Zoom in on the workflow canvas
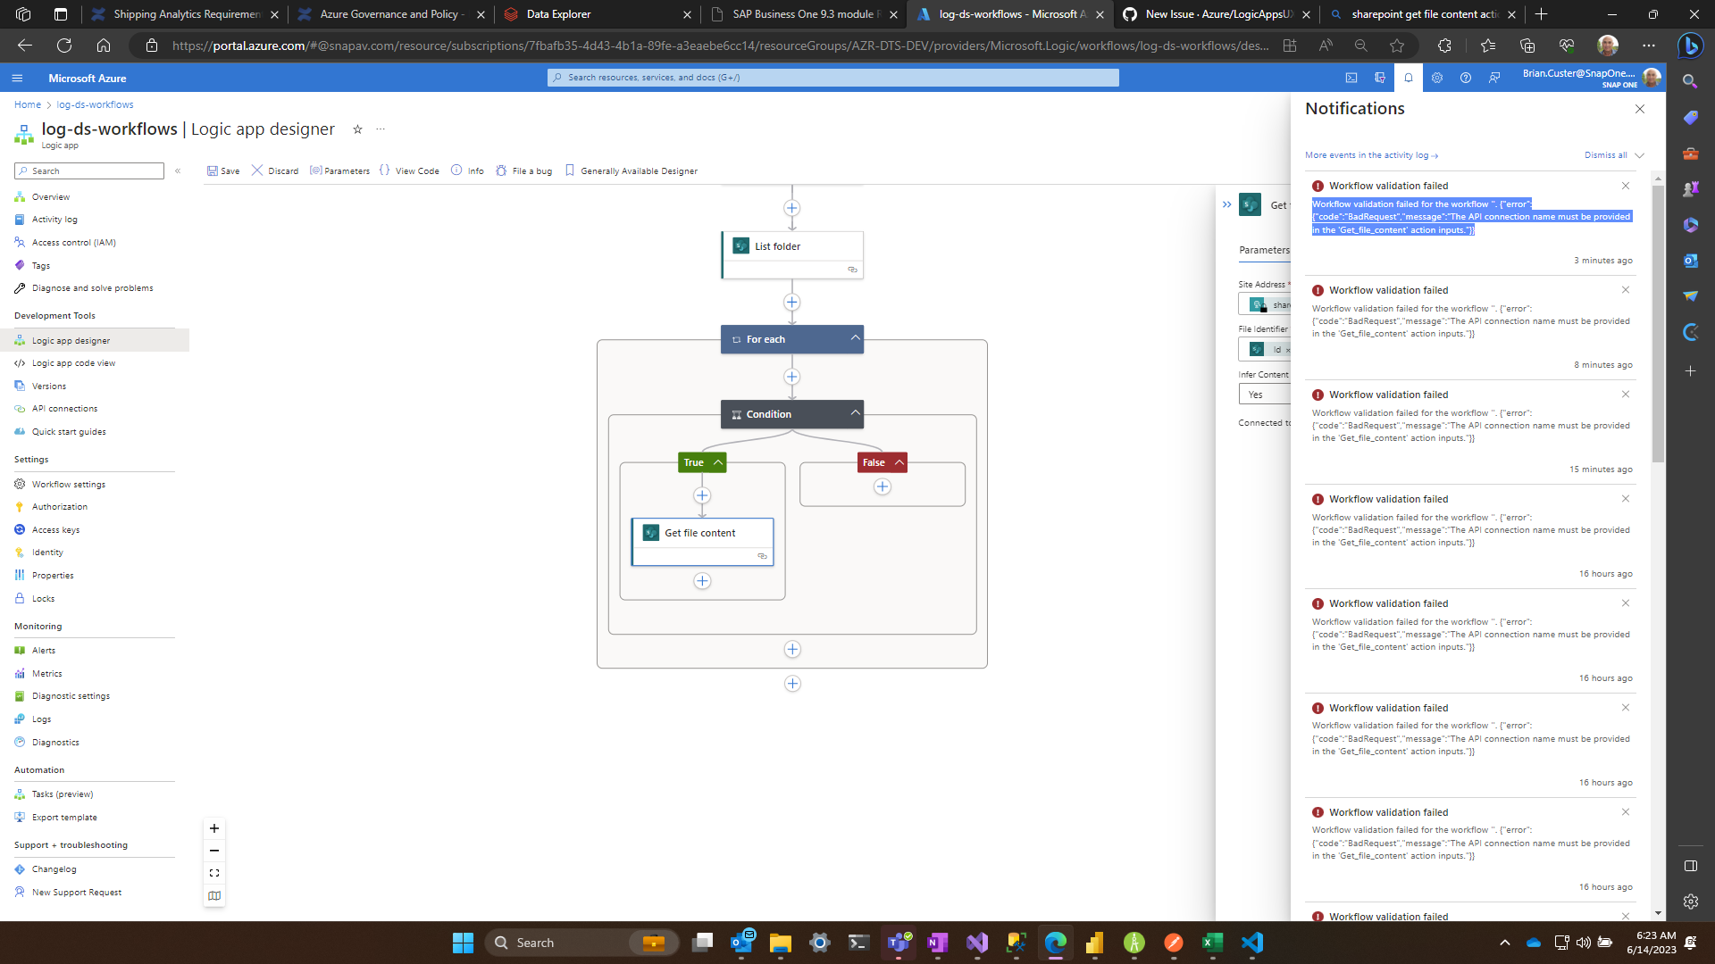The image size is (1715, 964). [x=213, y=828]
